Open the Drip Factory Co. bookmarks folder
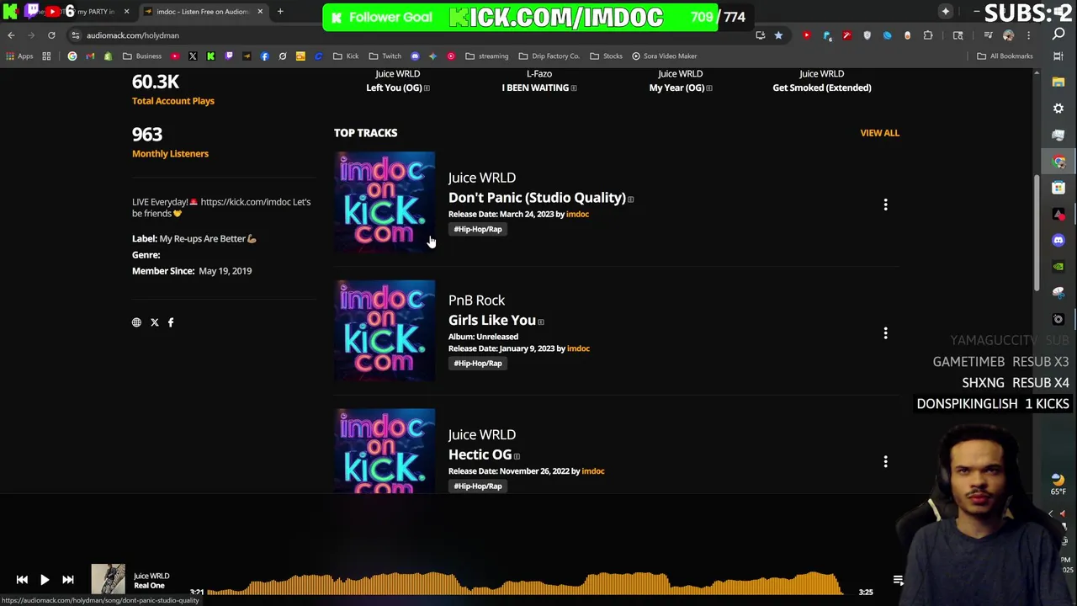 coord(549,56)
